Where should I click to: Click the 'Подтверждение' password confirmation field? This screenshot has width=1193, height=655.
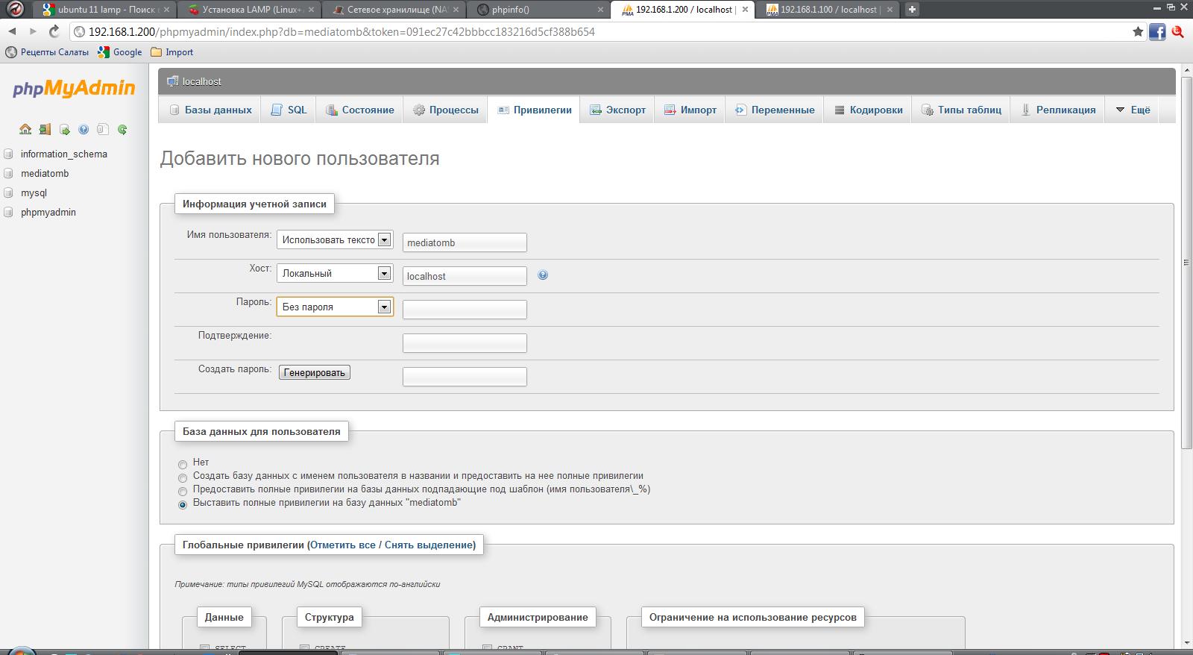465,343
